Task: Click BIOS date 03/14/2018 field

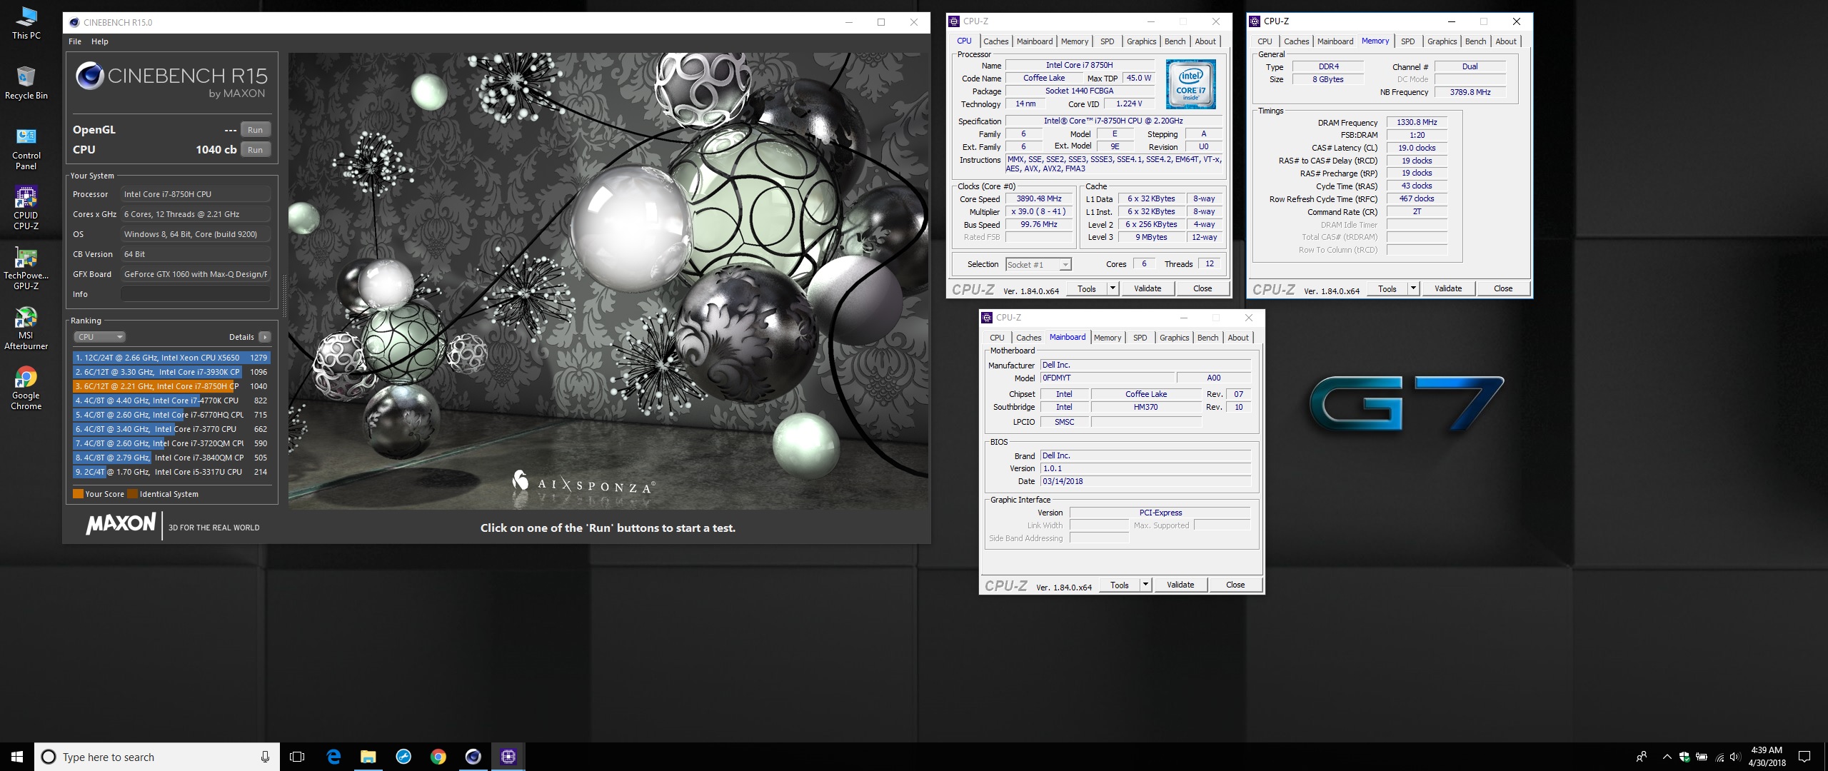Action: click(x=1145, y=481)
